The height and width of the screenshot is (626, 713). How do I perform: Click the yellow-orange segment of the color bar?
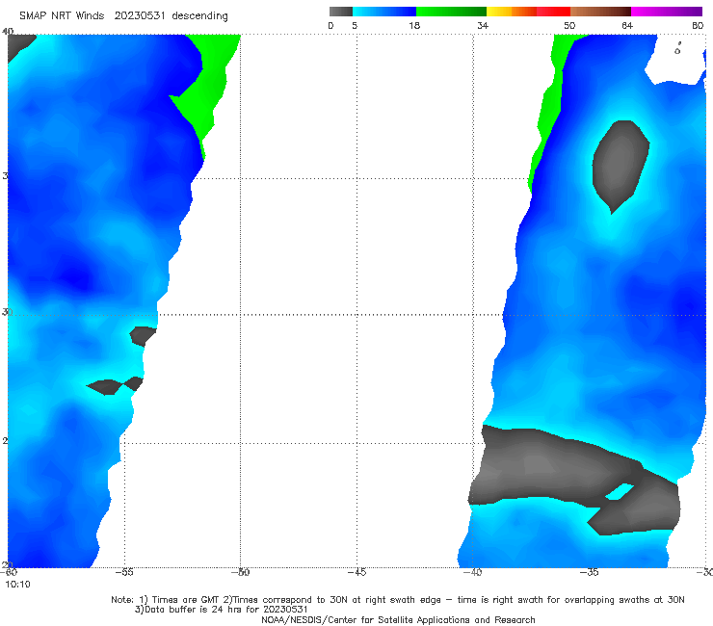click(x=512, y=12)
